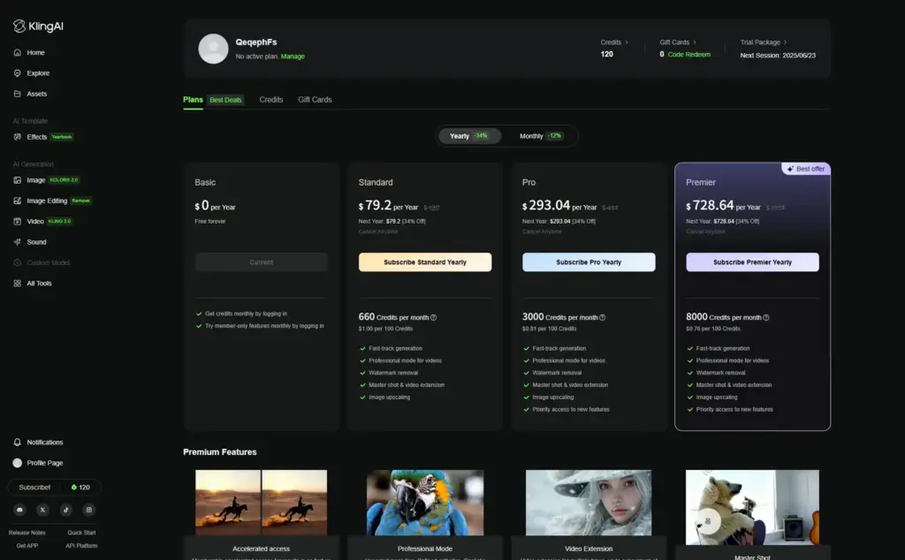Open the Instagram social link
The width and height of the screenshot is (905, 560).
point(89,510)
